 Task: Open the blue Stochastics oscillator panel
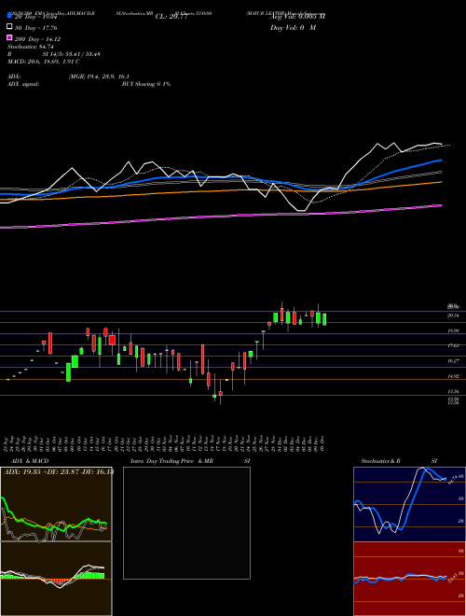[409, 504]
